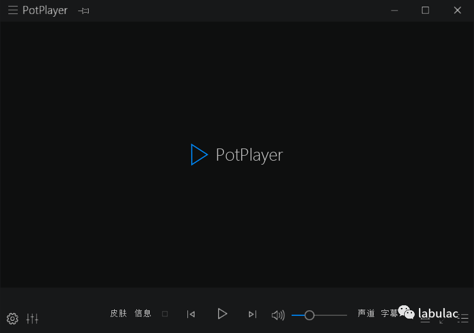Stop playback with the square stop button
Image resolution: width=474 pixels, height=333 pixels.
165,314
